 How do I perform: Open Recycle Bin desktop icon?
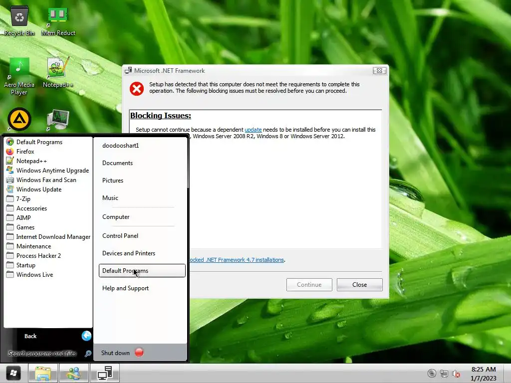(19, 20)
